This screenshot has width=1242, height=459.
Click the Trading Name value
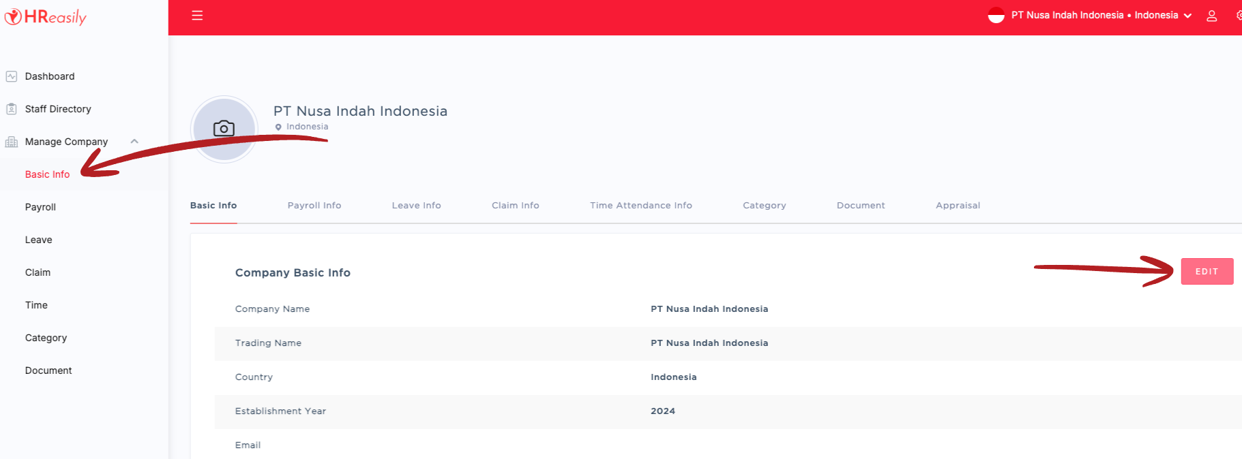pos(709,343)
